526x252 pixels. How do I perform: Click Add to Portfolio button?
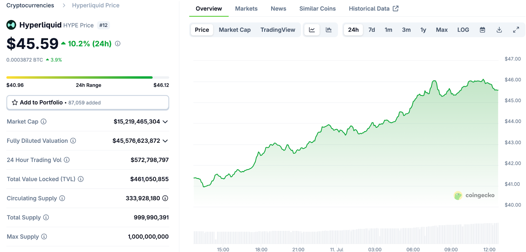point(88,103)
